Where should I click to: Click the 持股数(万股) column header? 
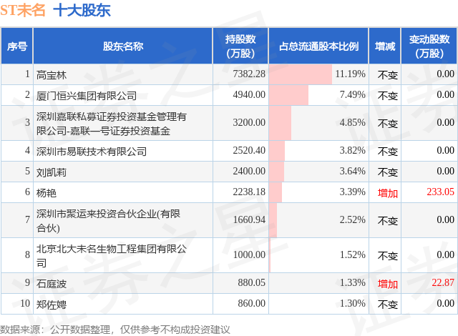(240, 46)
